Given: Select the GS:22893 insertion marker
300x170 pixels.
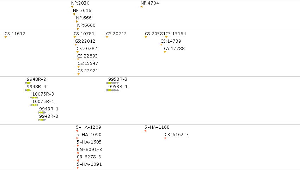Looking at the screenshot, I should point(78,60).
